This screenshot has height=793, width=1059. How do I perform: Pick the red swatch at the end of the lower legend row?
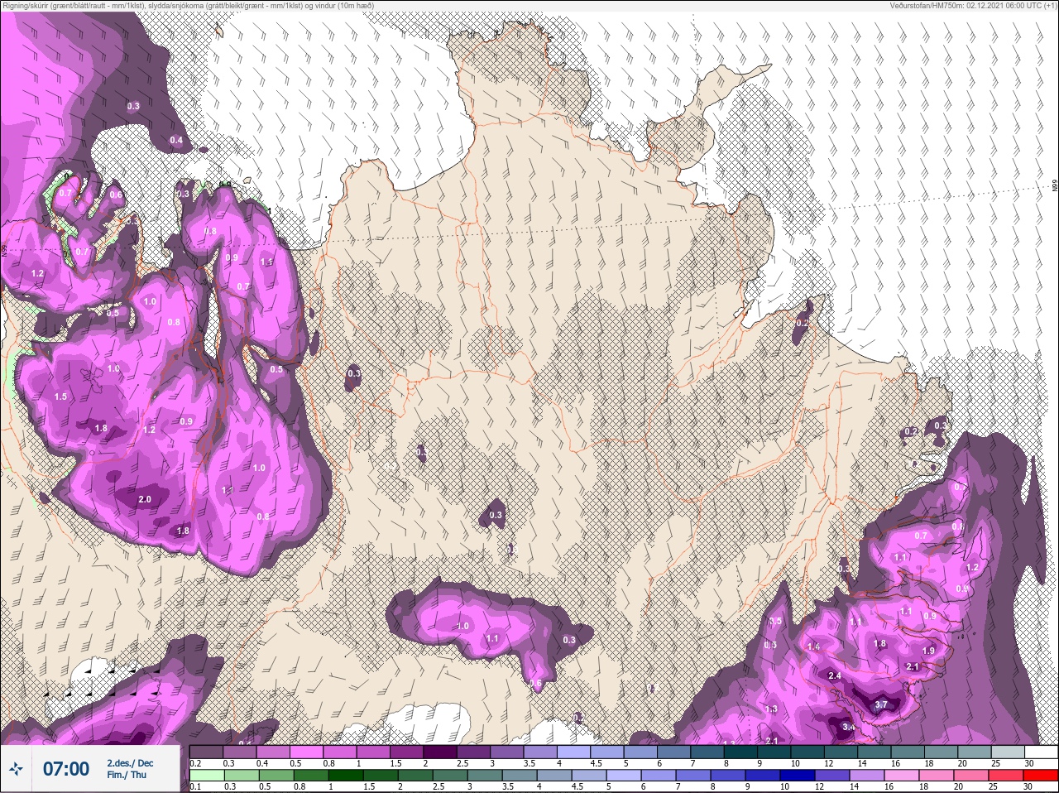[1041, 776]
